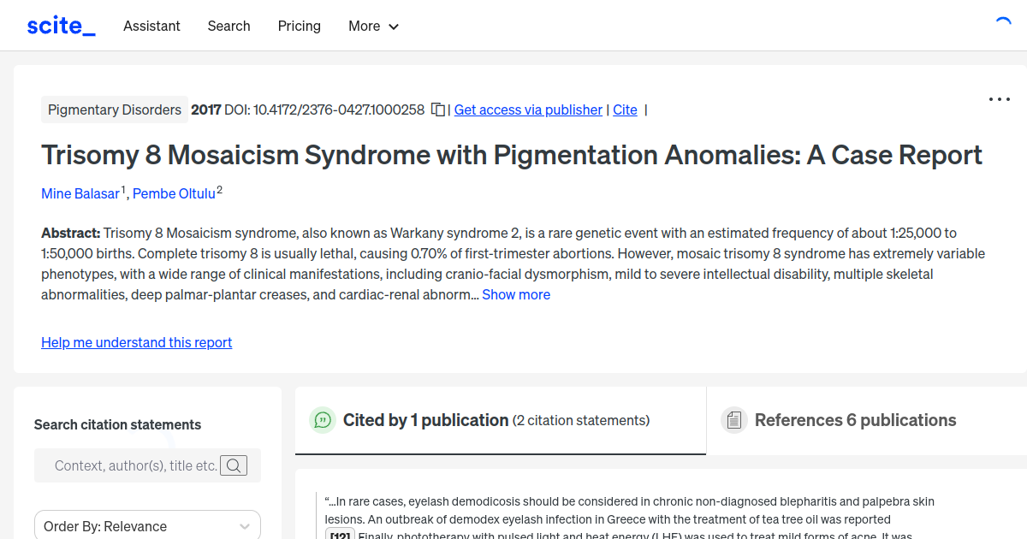Click the scite logo
Image resolution: width=1027 pixels, height=539 pixels.
60,25
